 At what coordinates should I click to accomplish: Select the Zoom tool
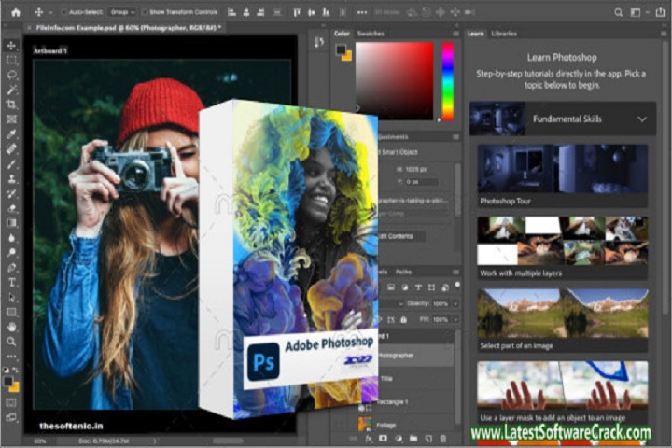(11, 342)
